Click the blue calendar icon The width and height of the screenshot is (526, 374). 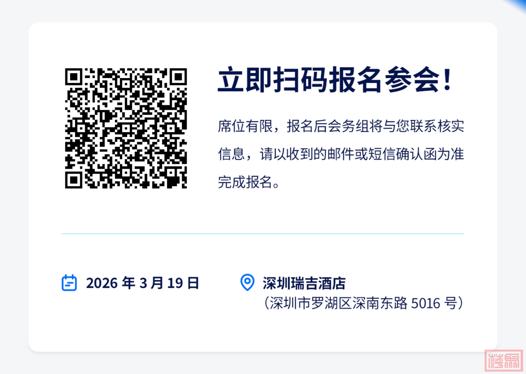click(69, 283)
